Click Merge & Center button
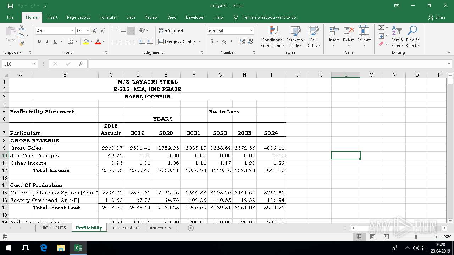Image resolution: width=454 pixels, height=255 pixels. point(177,41)
